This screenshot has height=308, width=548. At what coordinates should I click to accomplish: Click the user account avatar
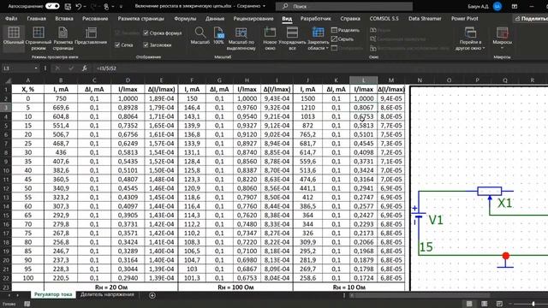[497, 6]
